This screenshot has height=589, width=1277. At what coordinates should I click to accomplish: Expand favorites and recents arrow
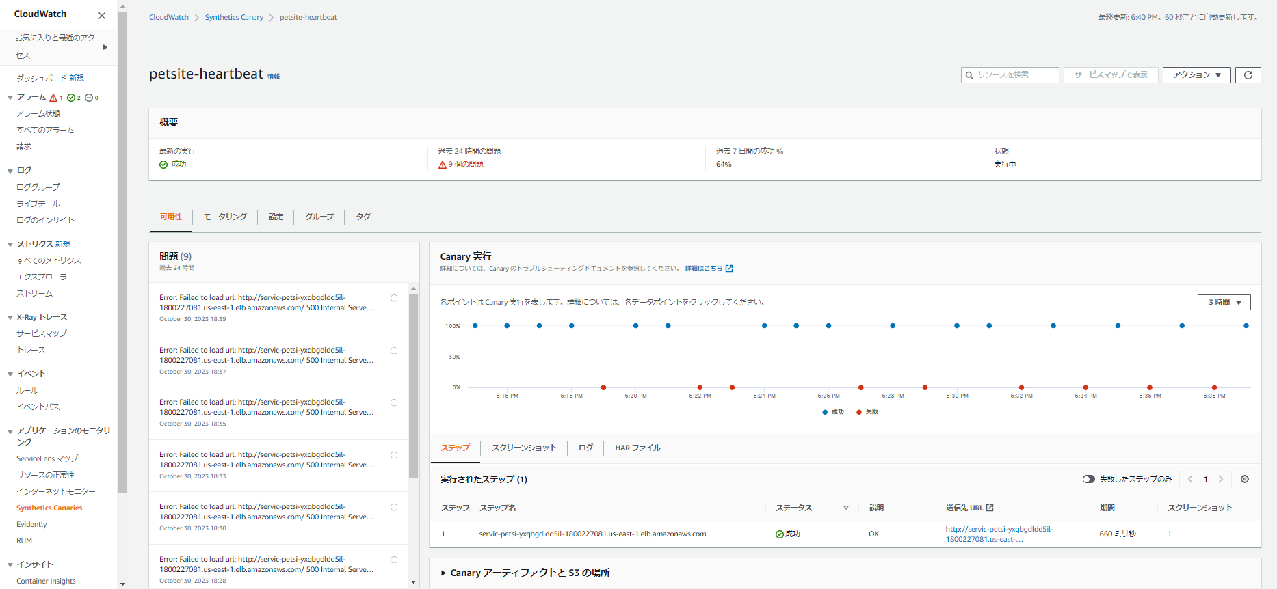coord(105,47)
